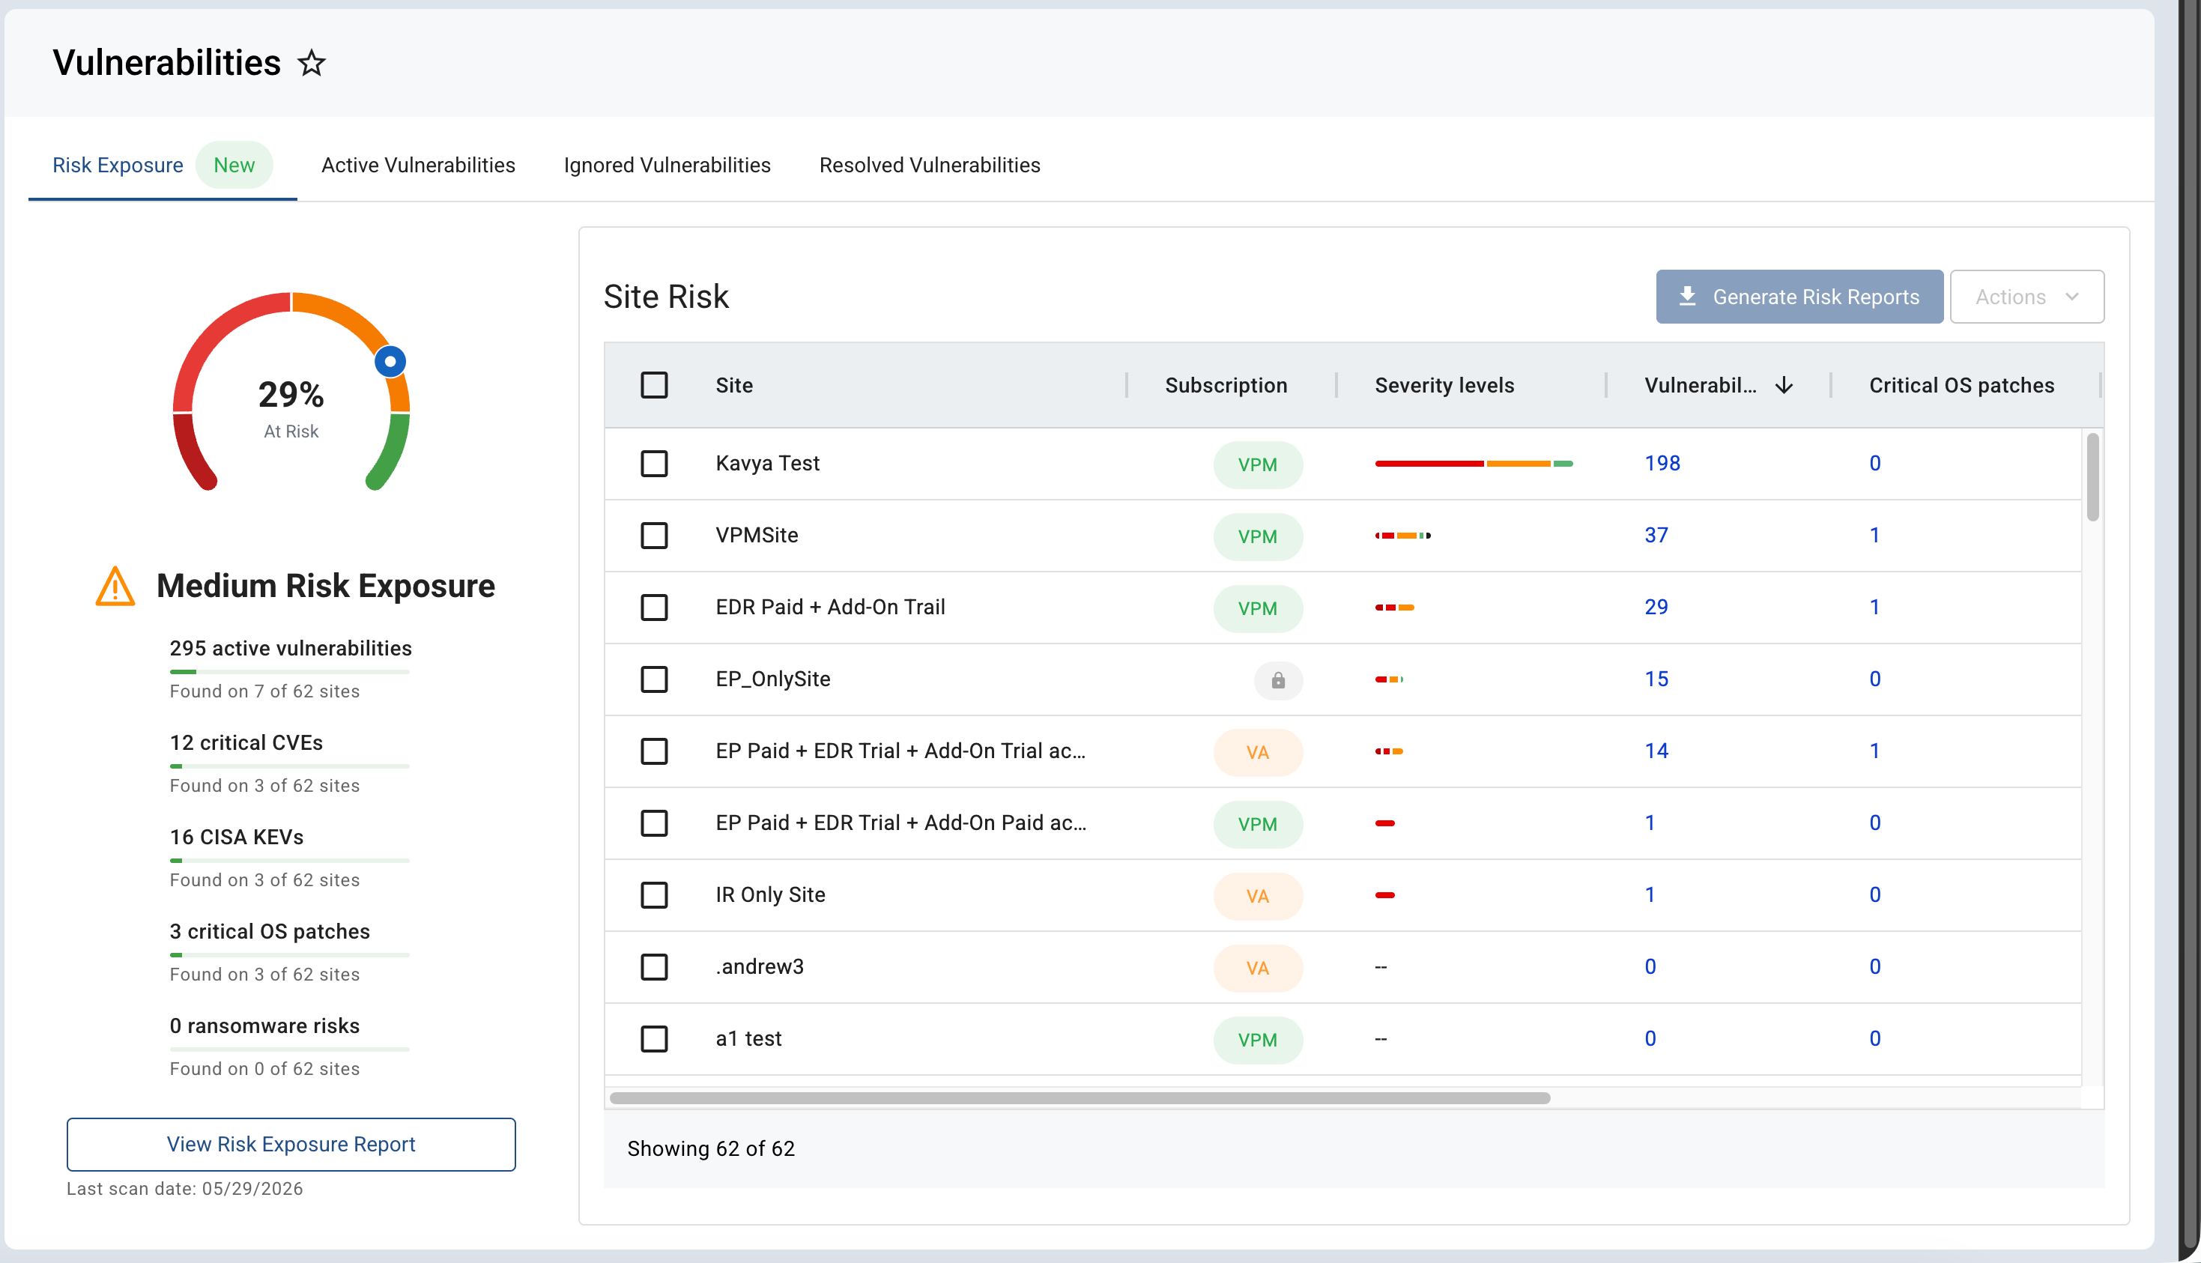Tick the checkbox for the VPMSite row

coord(654,536)
